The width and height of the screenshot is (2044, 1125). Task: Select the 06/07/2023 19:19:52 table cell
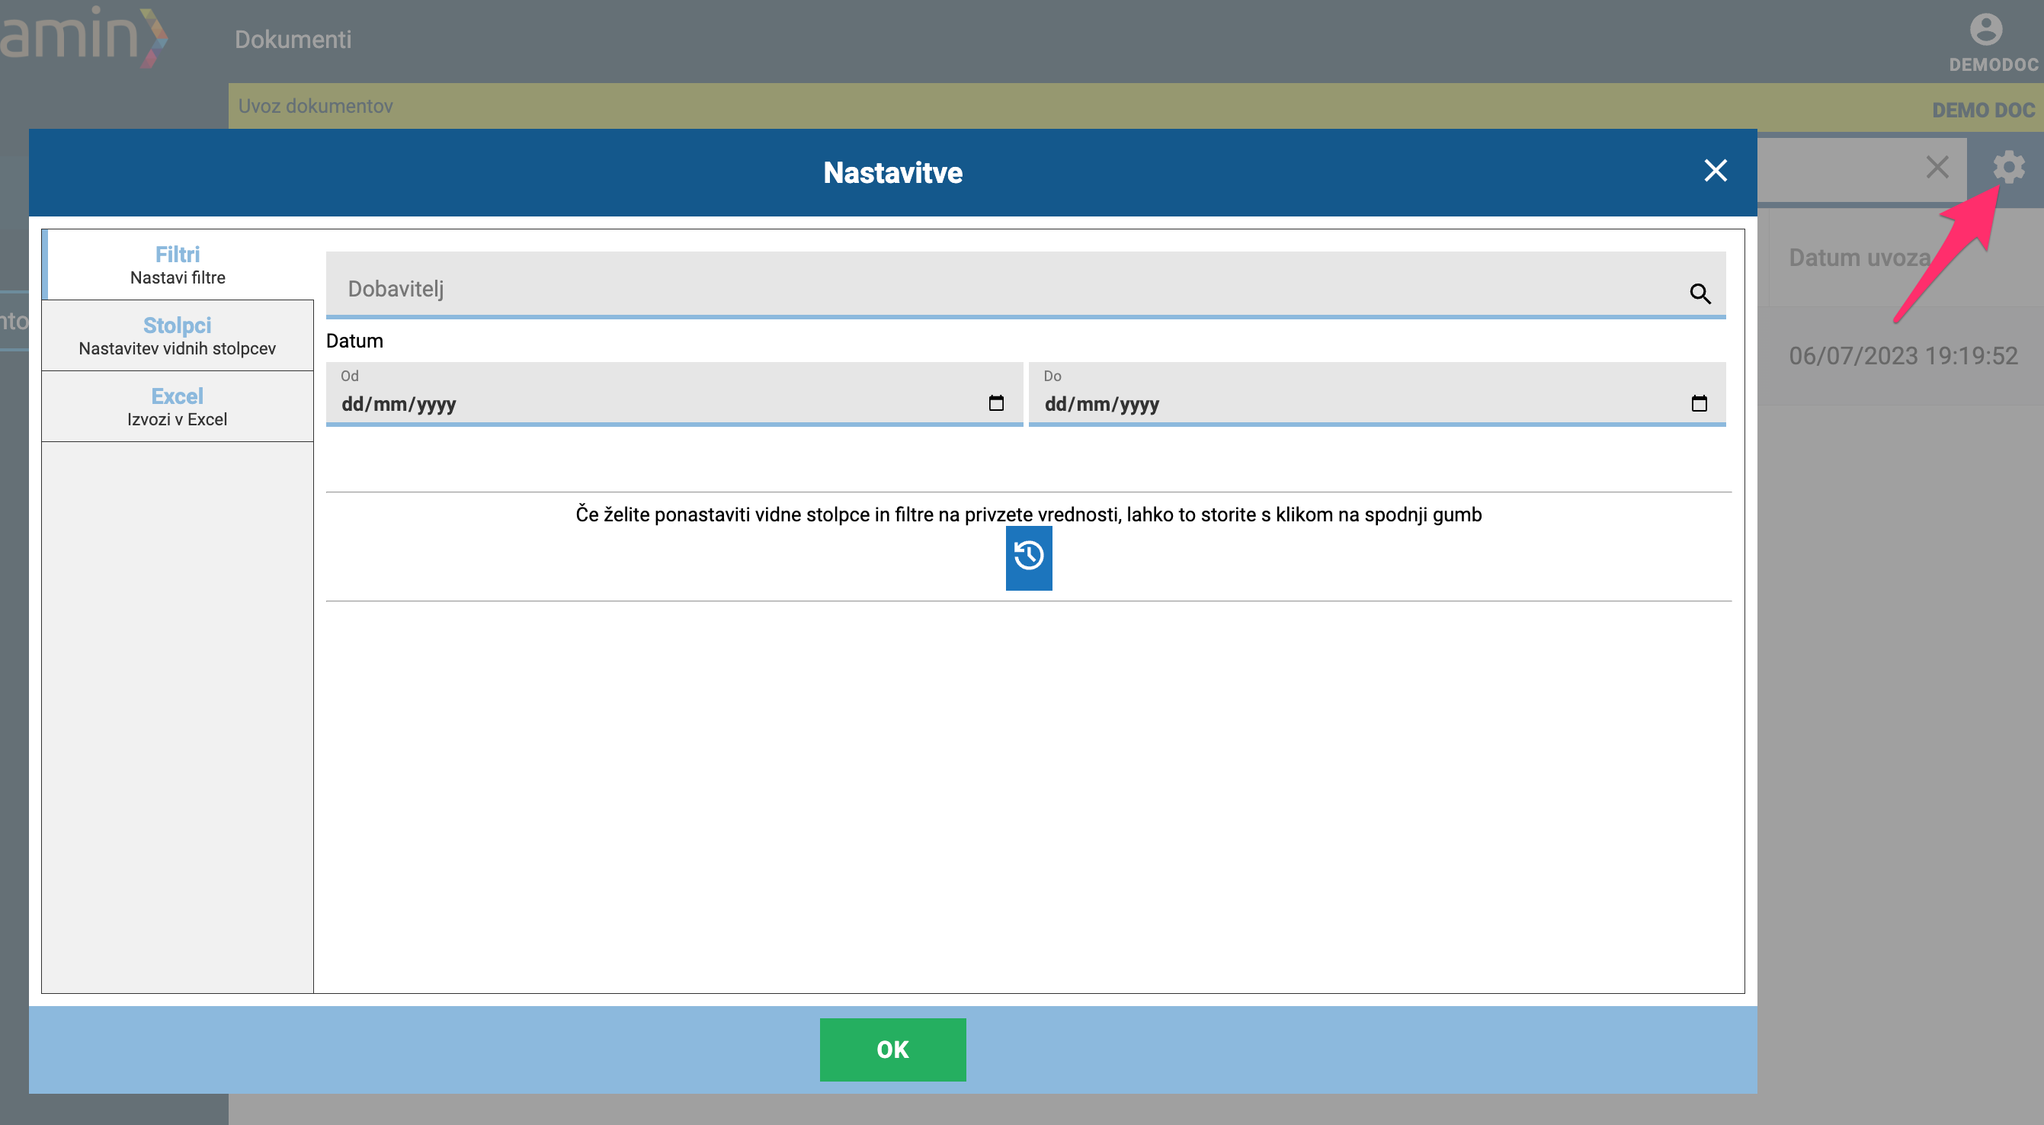pos(1903,355)
